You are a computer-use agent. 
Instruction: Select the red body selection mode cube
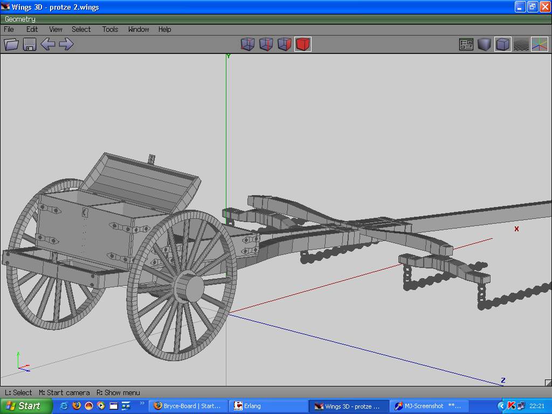click(x=303, y=44)
